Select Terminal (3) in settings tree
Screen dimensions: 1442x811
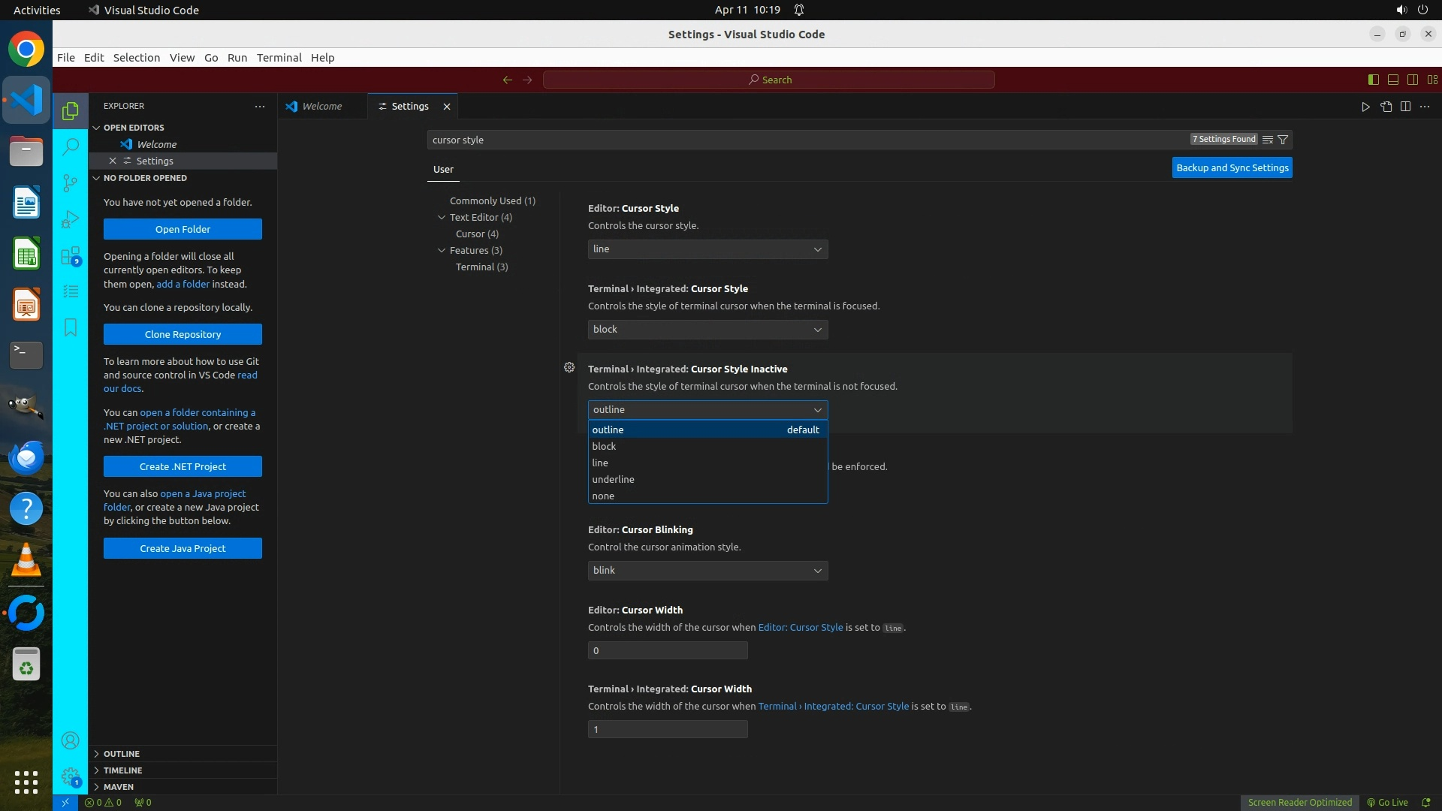(x=481, y=267)
